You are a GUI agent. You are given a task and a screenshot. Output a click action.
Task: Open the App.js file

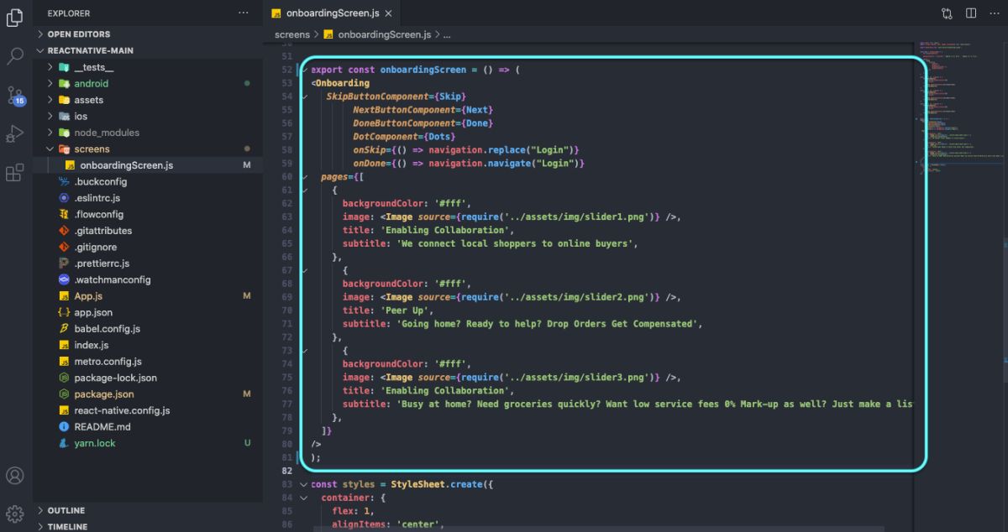click(x=148, y=296)
